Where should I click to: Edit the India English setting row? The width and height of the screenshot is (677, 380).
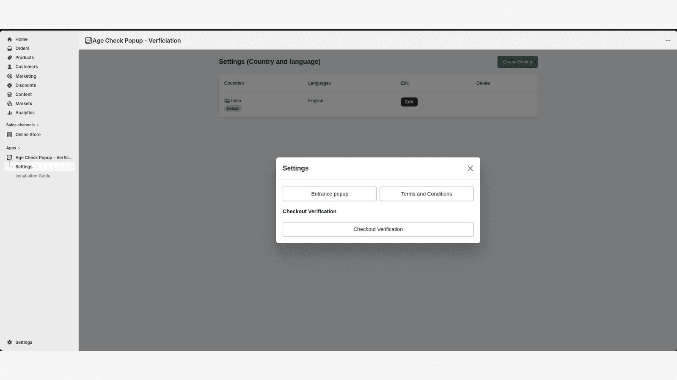pyautogui.click(x=409, y=102)
